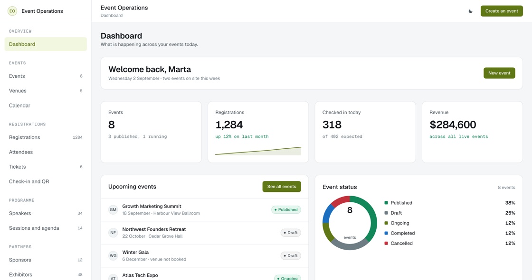Click the EO logo avatar
The height and width of the screenshot is (280, 532).
tap(12, 11)
